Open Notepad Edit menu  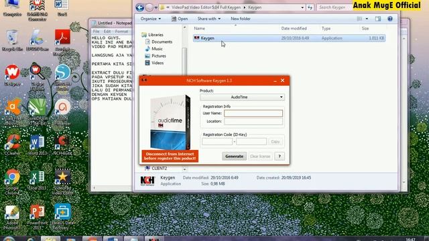(107, 31)
